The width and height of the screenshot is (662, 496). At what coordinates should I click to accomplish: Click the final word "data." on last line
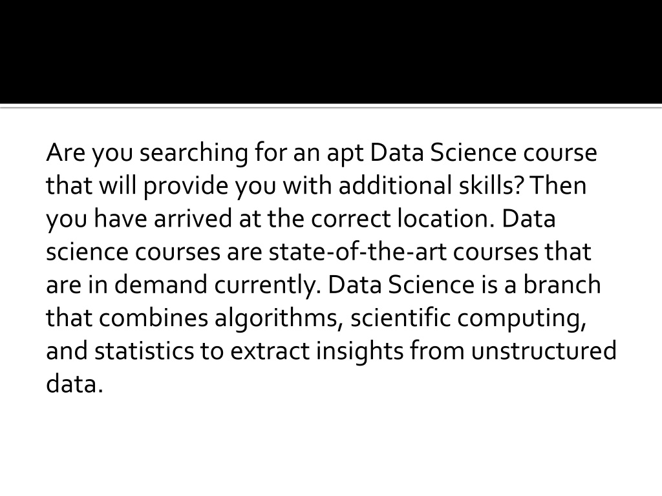(x=74, y=384)
